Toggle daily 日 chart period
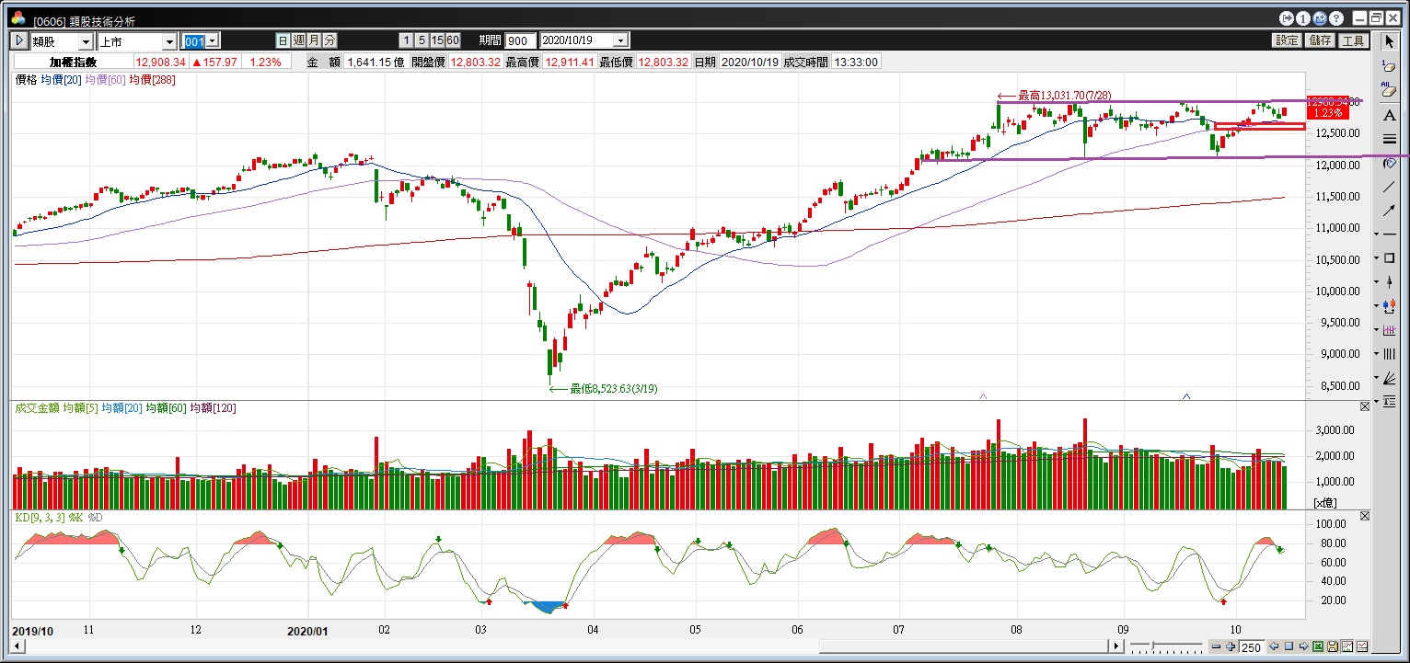The height and width of the screenshot is (663, 1410). 284,40
